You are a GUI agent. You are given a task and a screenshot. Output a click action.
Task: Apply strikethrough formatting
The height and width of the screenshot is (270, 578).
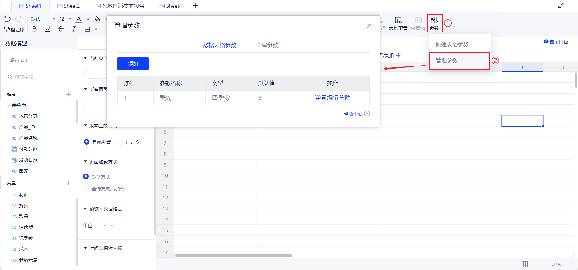[x=61, y=29]
